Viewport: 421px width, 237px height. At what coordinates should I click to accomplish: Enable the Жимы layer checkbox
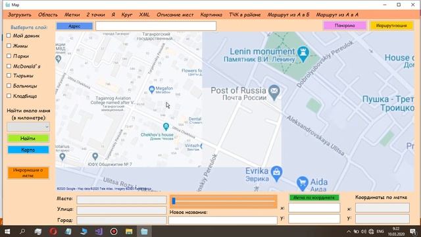click(x=9, y=45)
